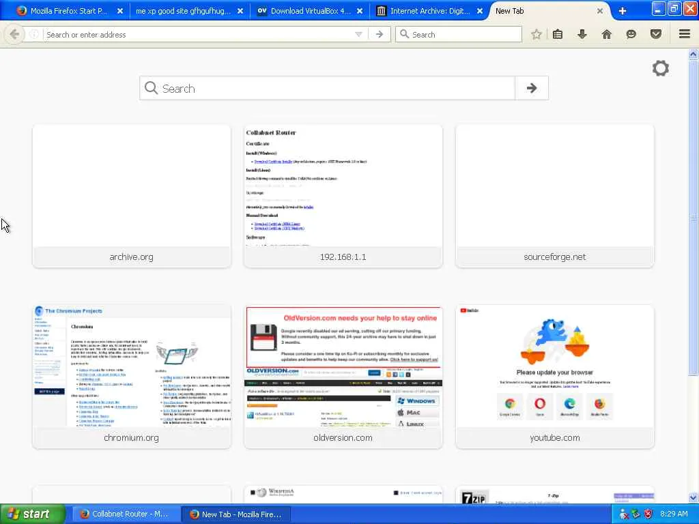The width and height of the screenshot is (699, 524).
Task: Close the New Tab tab
Action: pyautogui.click(x=600, y=11)
